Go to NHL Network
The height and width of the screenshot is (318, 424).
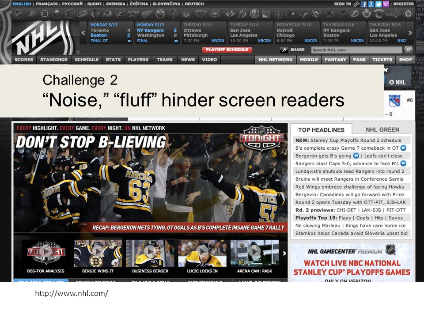276,60
